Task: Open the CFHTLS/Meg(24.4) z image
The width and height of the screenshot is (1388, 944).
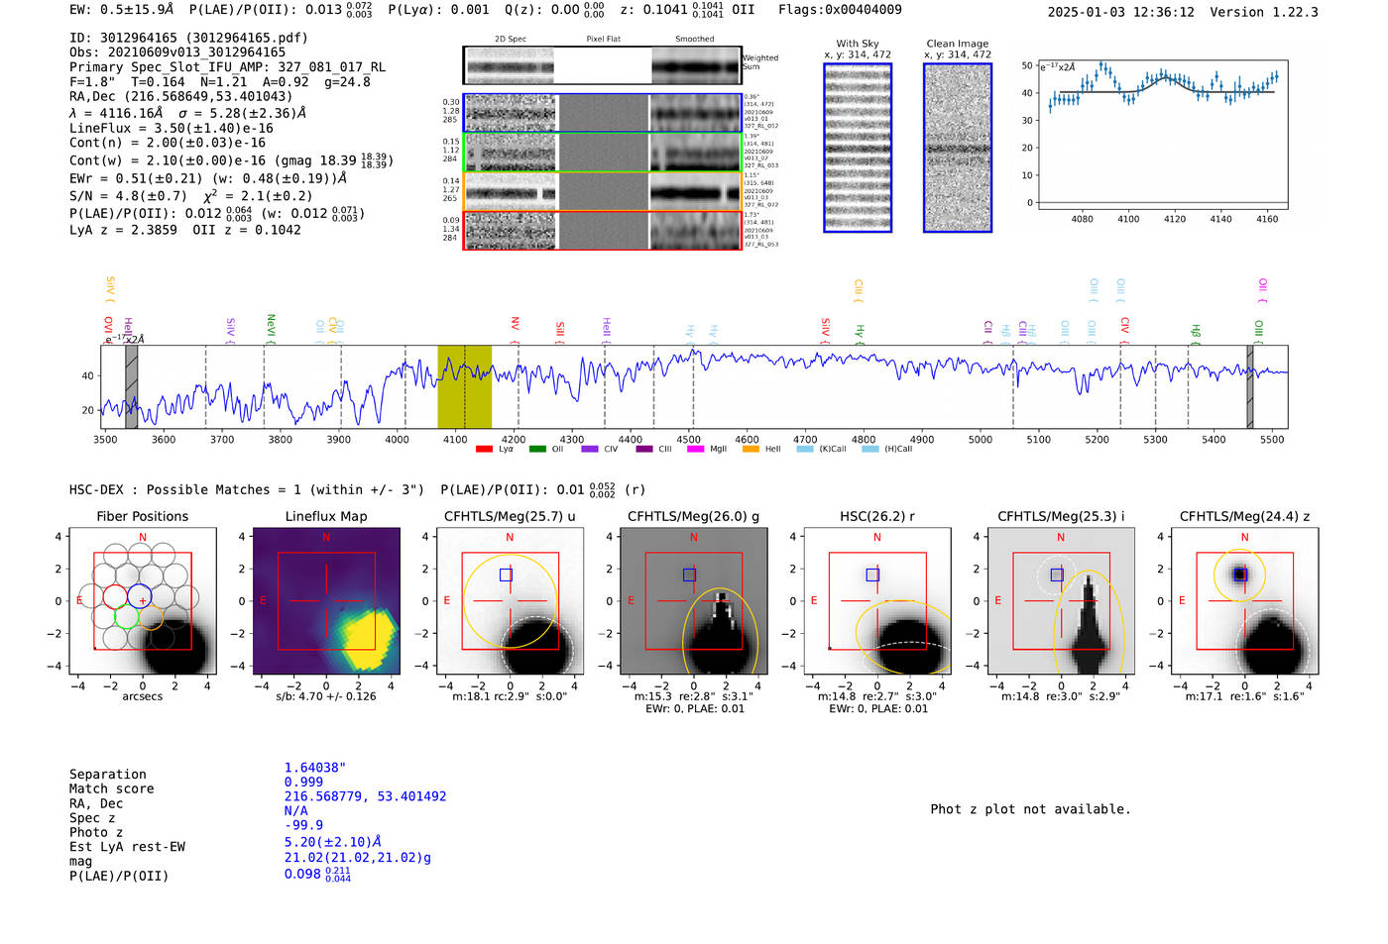Action: tap(1244, 601)
